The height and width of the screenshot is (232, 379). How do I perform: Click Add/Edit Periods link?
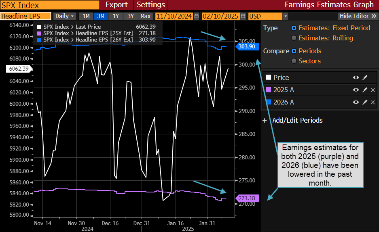297,120
